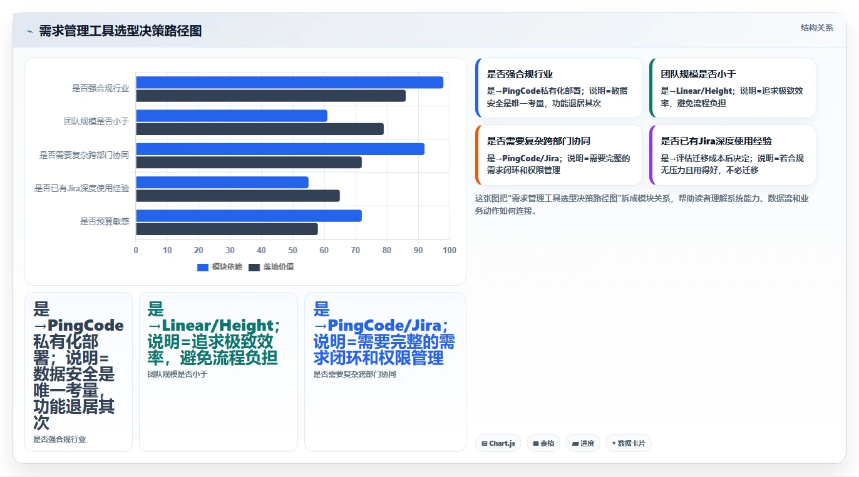
Task: Toggle the 落地价值 legend entry
Action: [x=272, y=267]
